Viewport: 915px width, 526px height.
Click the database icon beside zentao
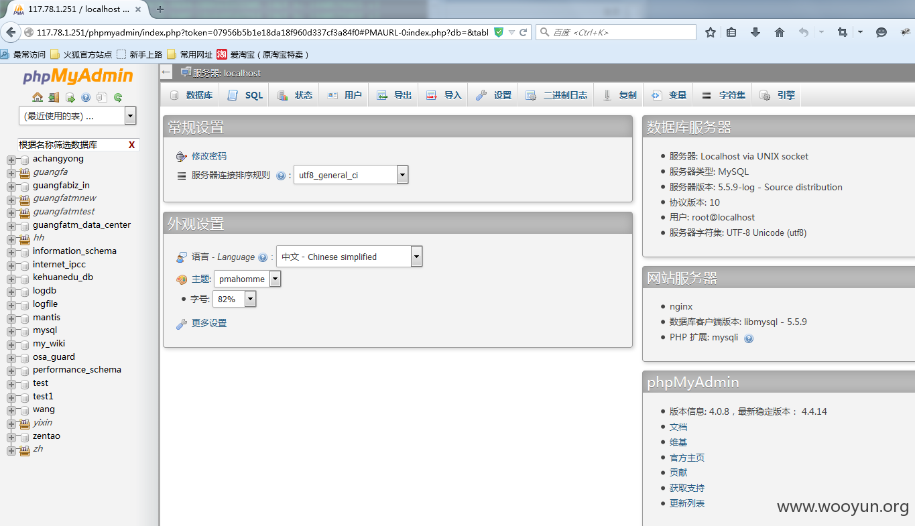point(25,436)
